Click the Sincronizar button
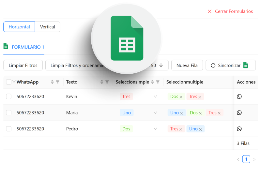The width and height of the screenshot is (261, 174). [x=231, y=65]
